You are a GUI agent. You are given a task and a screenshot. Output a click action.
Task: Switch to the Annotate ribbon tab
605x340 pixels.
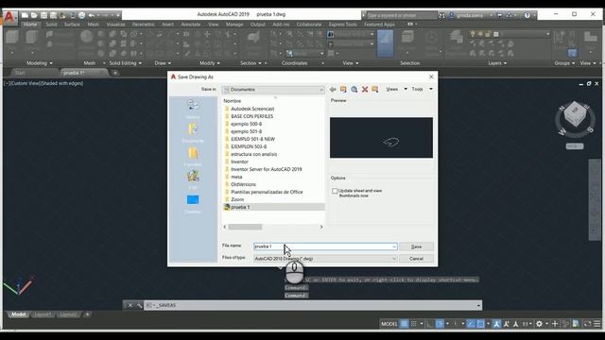[191, 25]
